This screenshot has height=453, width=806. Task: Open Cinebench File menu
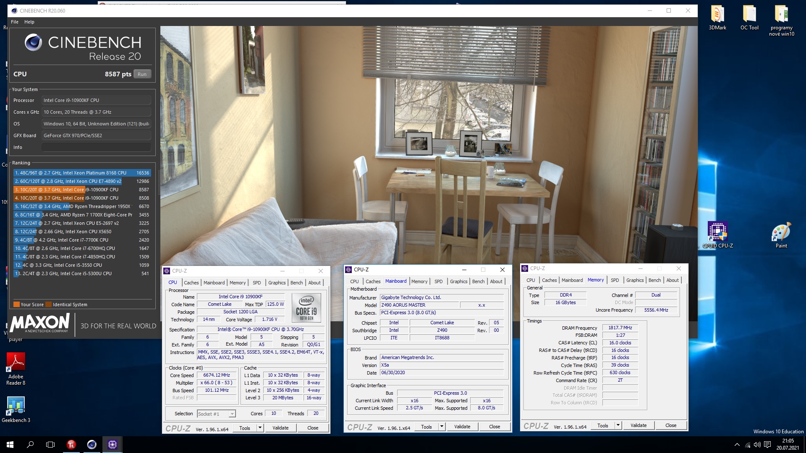click(15, 22)
